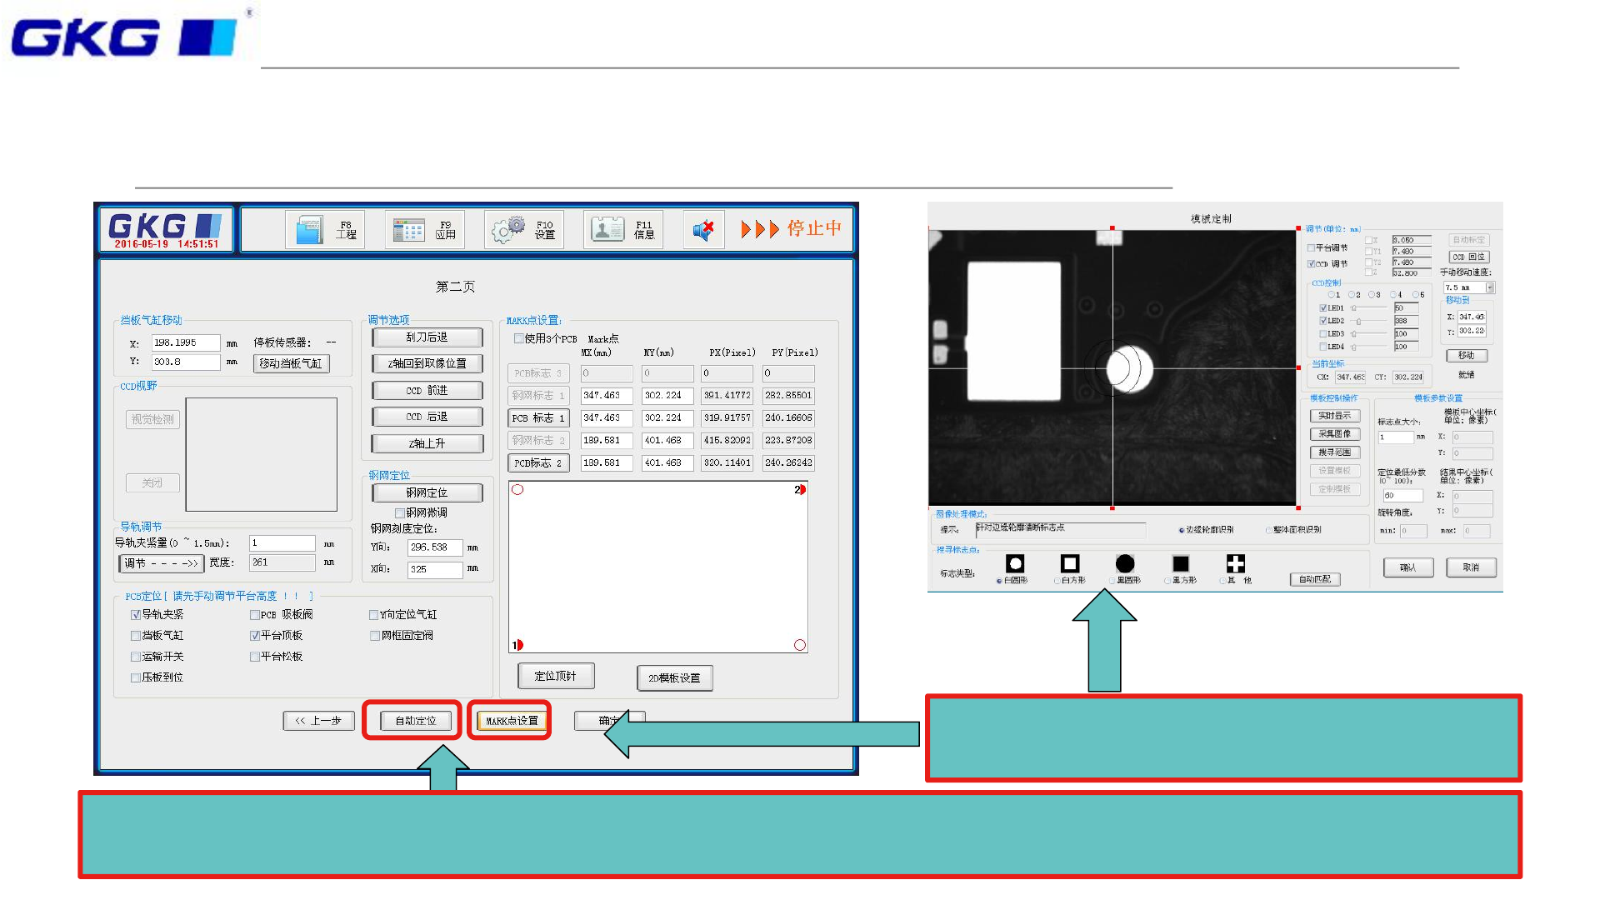Click the 导轨夹紧量 input field
Viewport: 1600px width, 900px height.
click(282, 543)
